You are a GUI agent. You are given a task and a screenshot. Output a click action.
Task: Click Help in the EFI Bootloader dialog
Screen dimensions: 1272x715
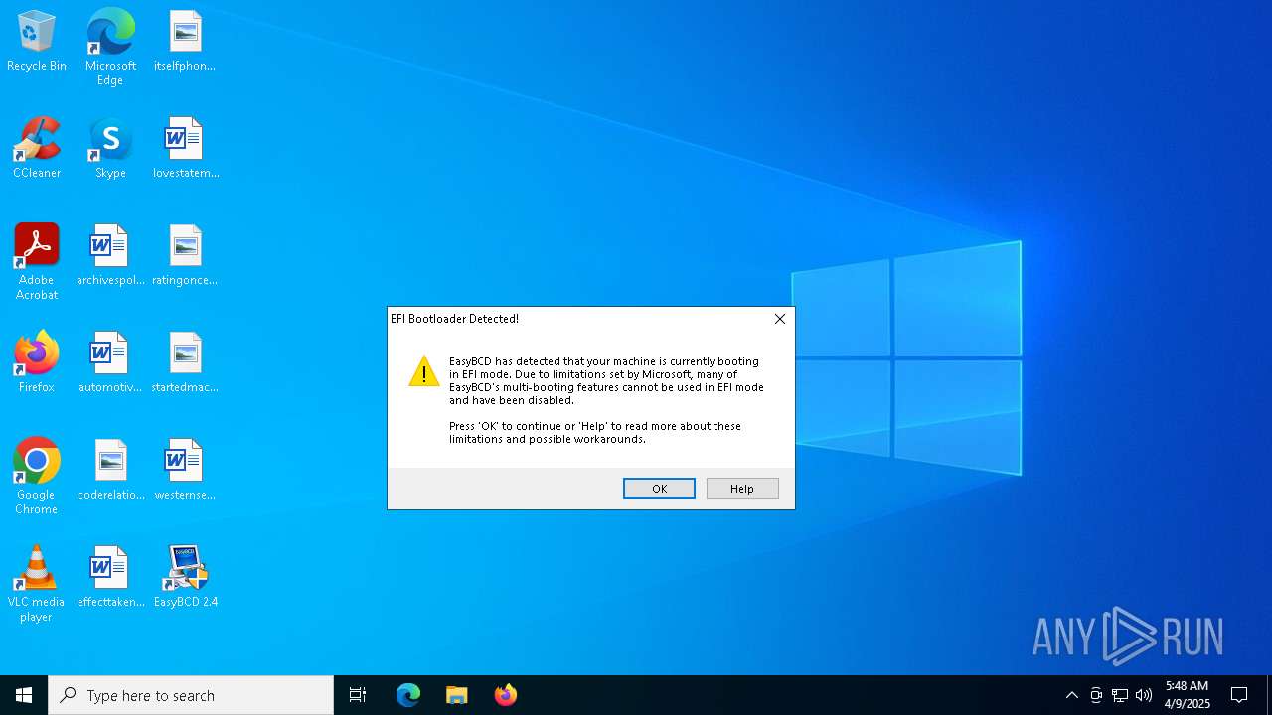pos(742,488)
